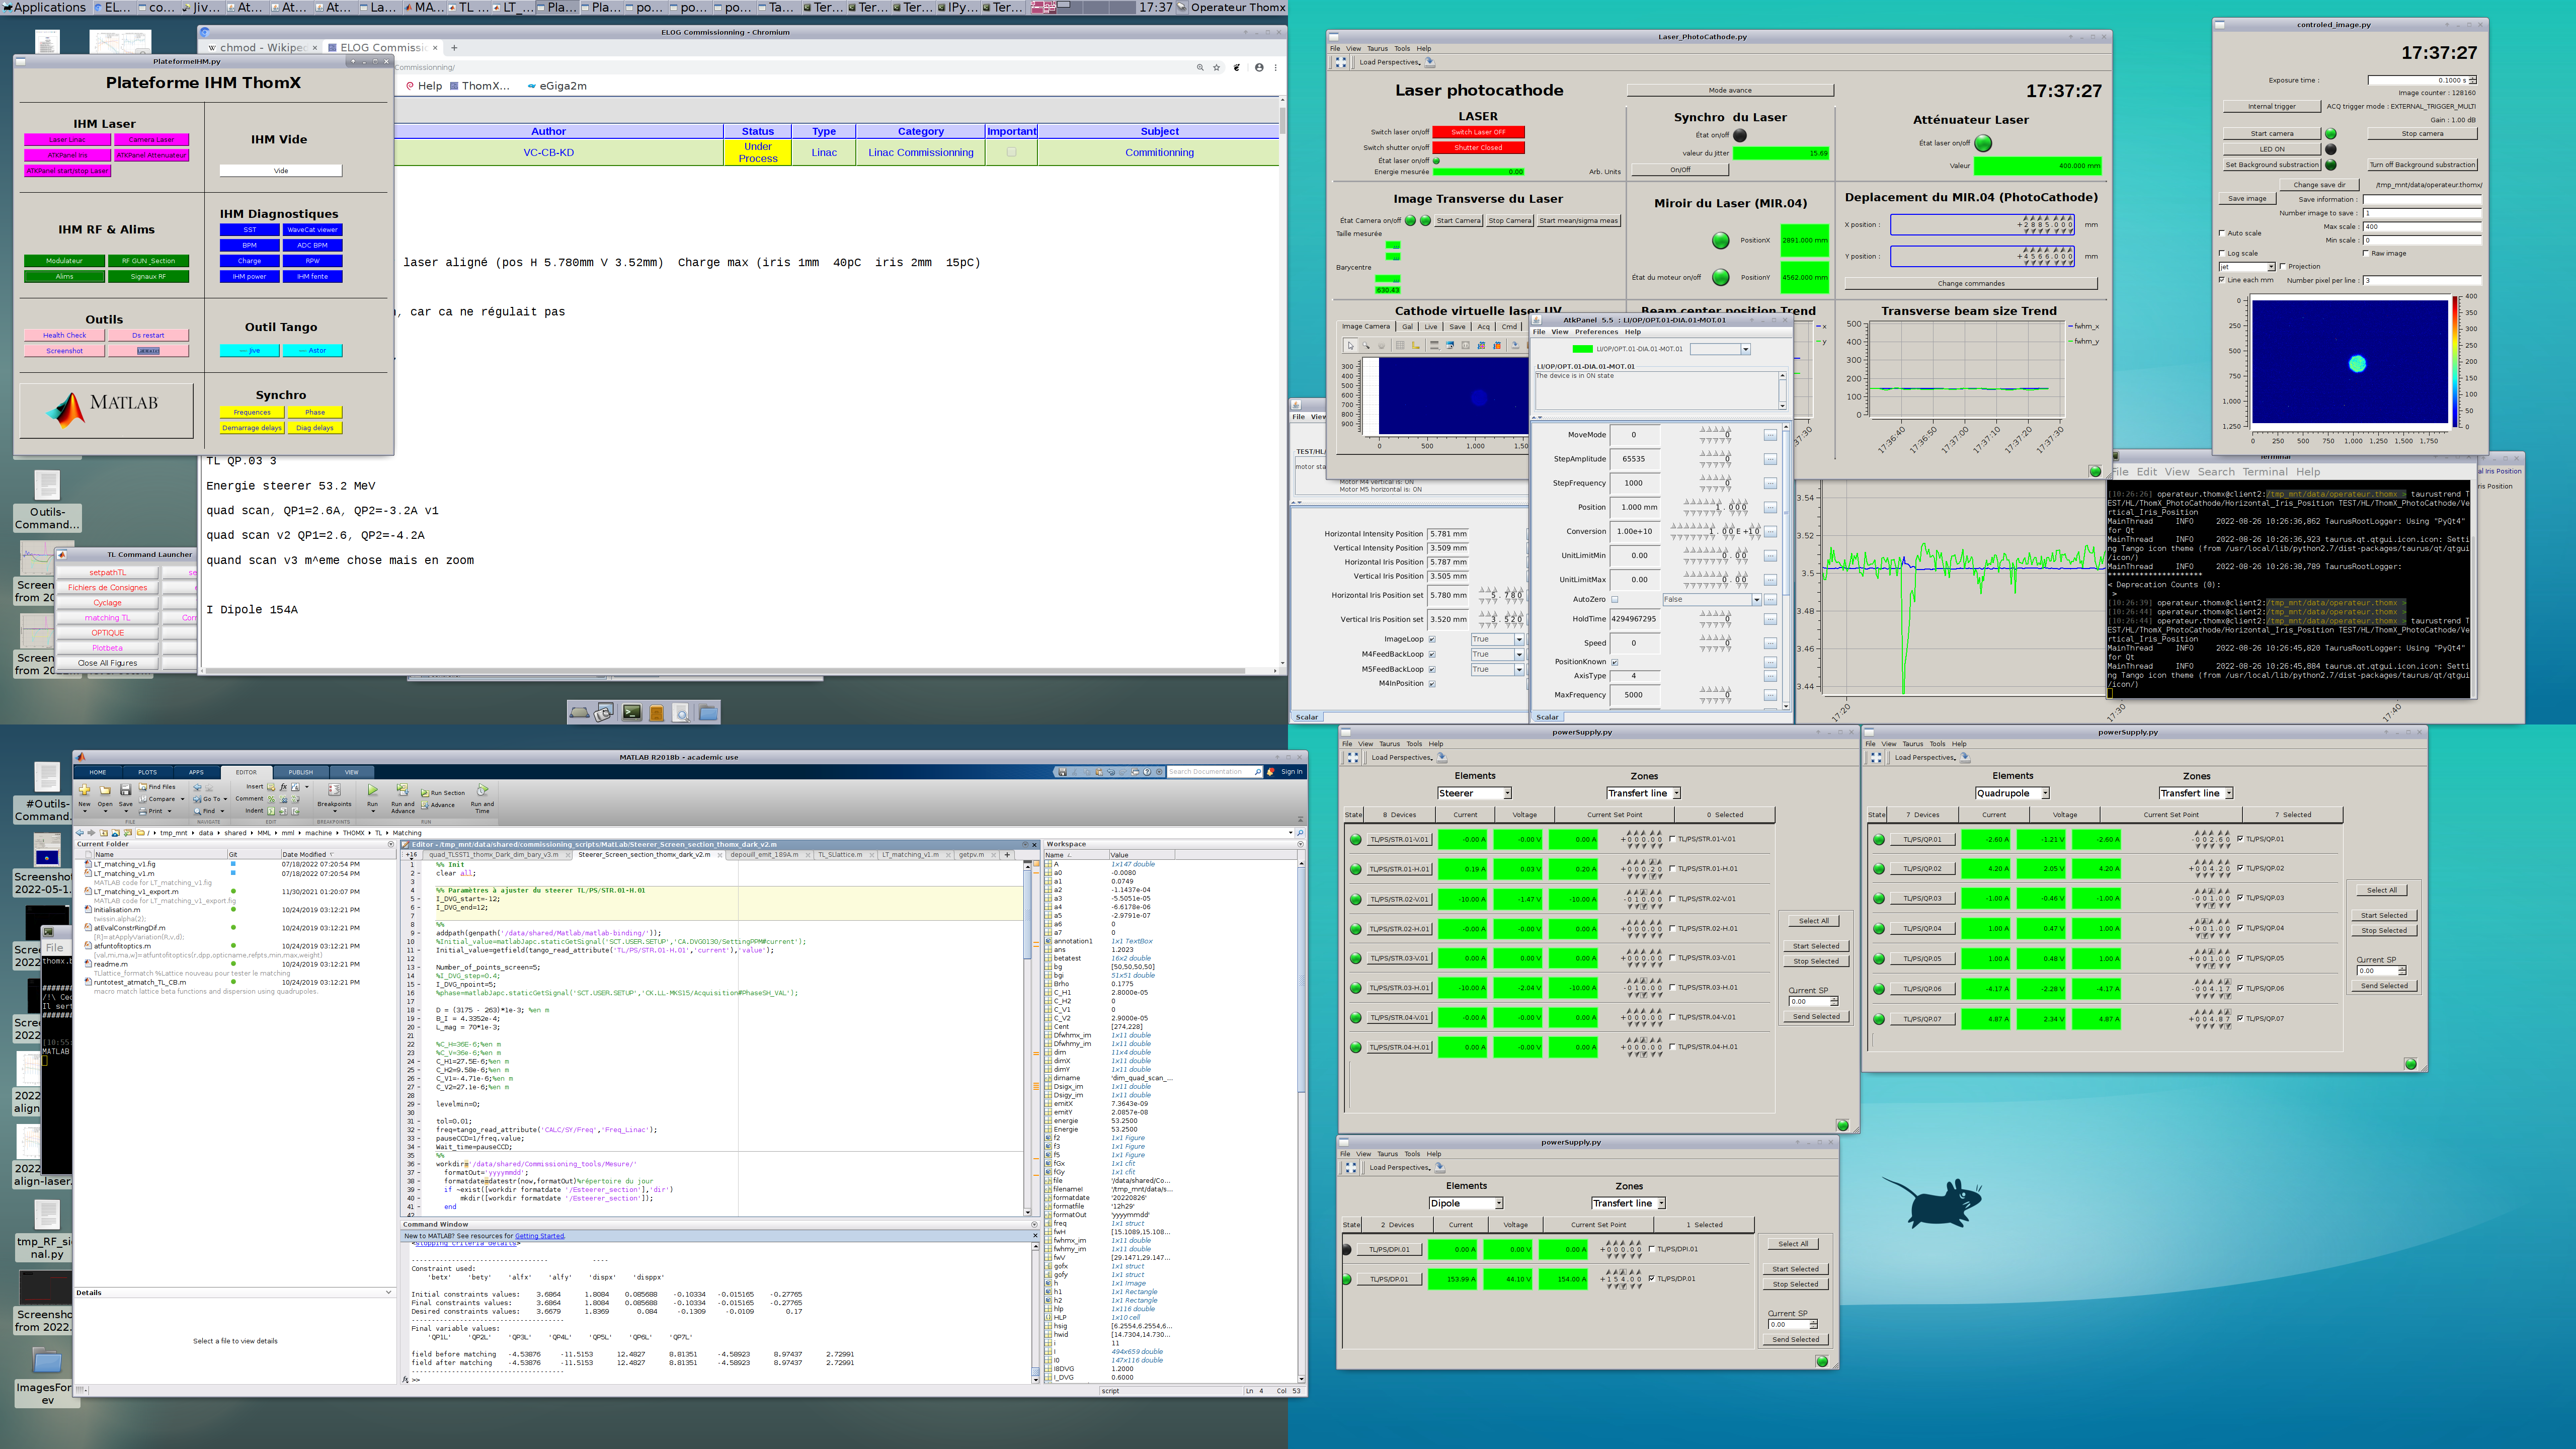Viewport: 2576px width, 1449px height.
Task: Click the MATLAB Run green arrow icon
Action: (372, 790)
